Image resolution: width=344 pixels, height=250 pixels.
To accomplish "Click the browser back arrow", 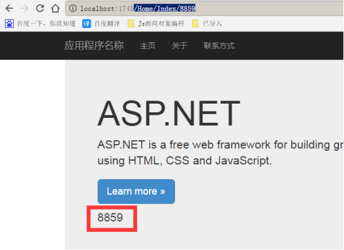I will coord(9,9).
